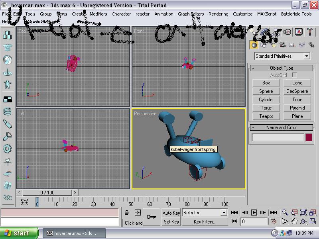The height and width of the screenshot is (239, 319).
Task: Select the Space Warps category icon
Action: [x=302, y=45]
